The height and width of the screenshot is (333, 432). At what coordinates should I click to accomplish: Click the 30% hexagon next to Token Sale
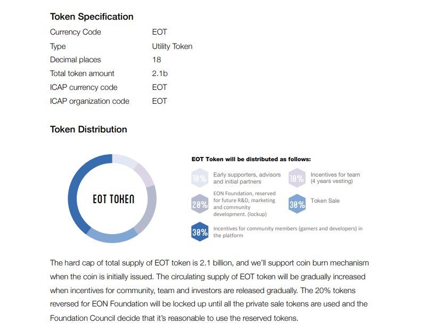point(297,204)
